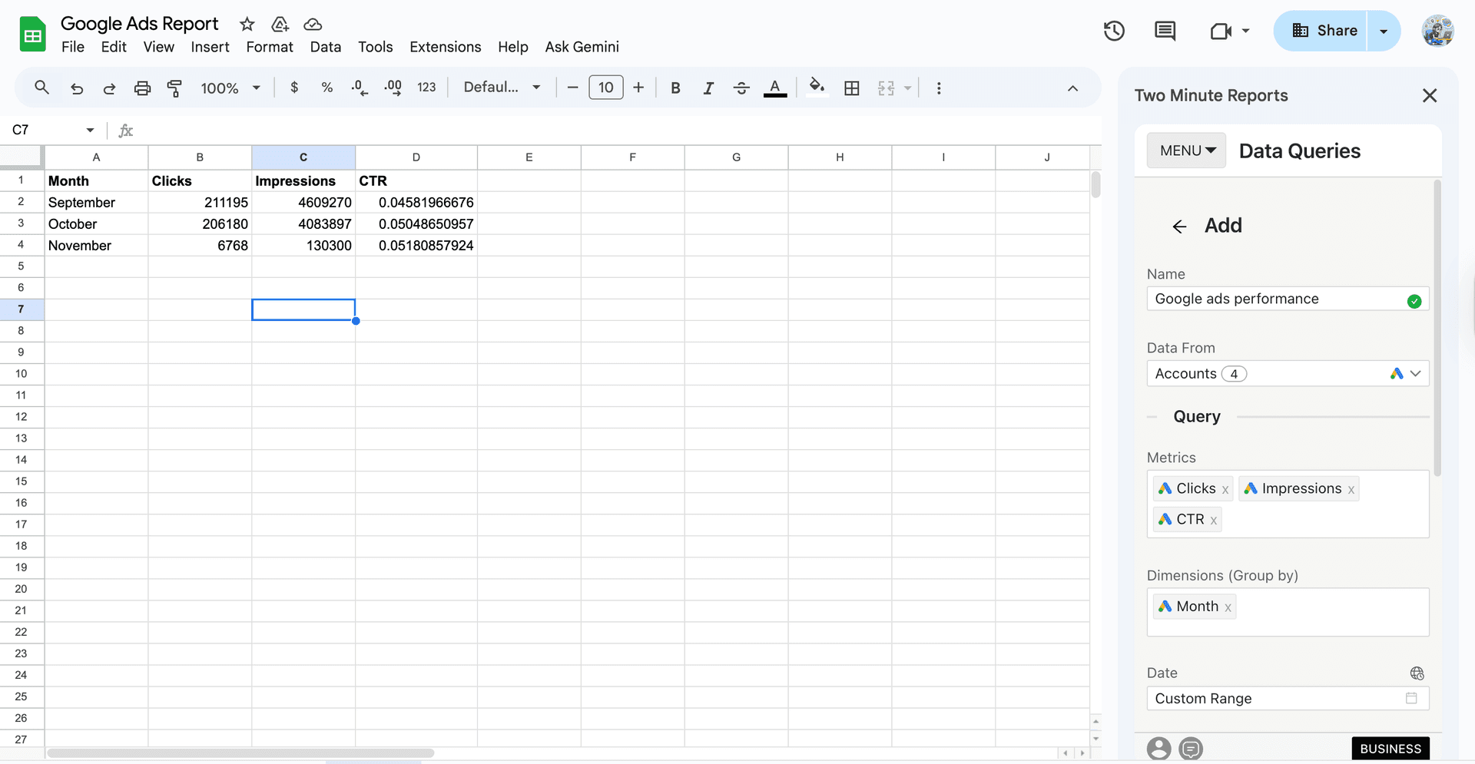Open the text color picker
The image size is (1475, 764).
pyautogui.click(x=775, y=88)
